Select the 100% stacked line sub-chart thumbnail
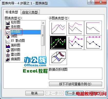 point(93,28)
